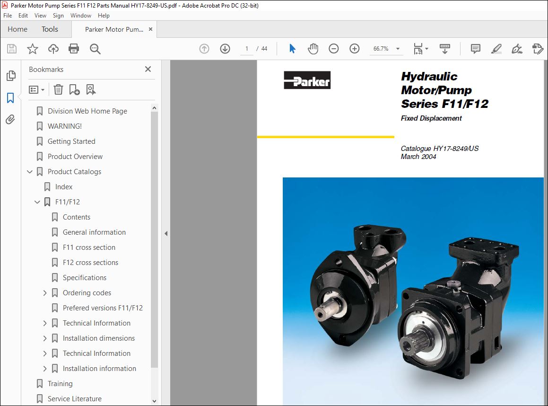Image resolution: width=548 pixels, height=406 pixels.
Task: Collapse the Product Catalogs bookmark
Action: point(30,172)
